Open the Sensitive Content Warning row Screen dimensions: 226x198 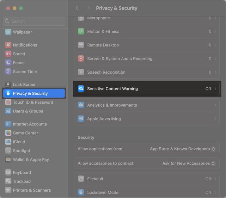(147, 89)
